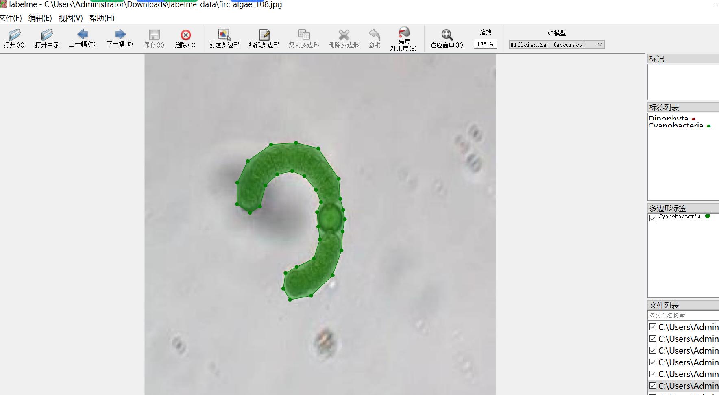The image size is (719, 395).
Task: Toggle the Cyanobacteria polygon visibility checkbox
Action: pos(653,218)
